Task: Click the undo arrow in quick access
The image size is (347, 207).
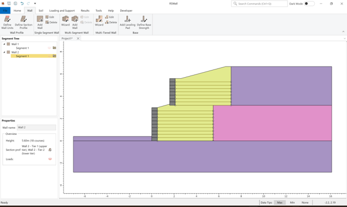Action: 22,3
